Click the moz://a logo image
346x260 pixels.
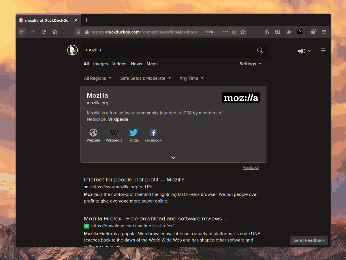point(241,98)
